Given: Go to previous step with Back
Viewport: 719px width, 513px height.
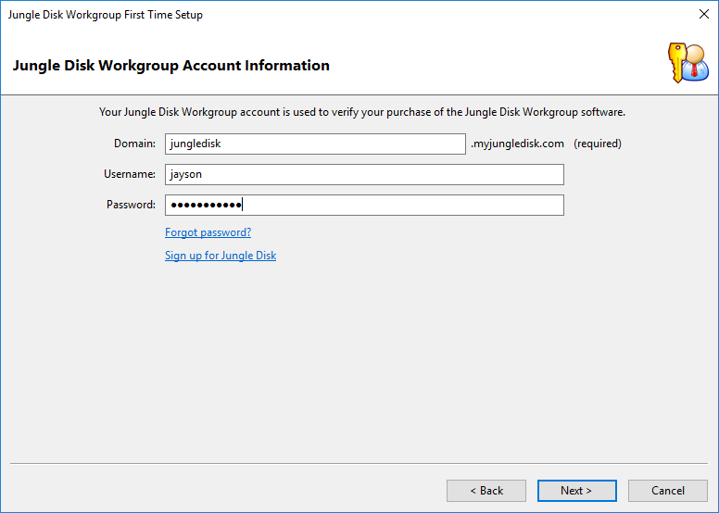Looking at the screenshot, I should pyautogui.click(x=486, y=491).
